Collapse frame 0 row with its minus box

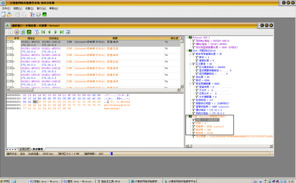coord(11,42)
